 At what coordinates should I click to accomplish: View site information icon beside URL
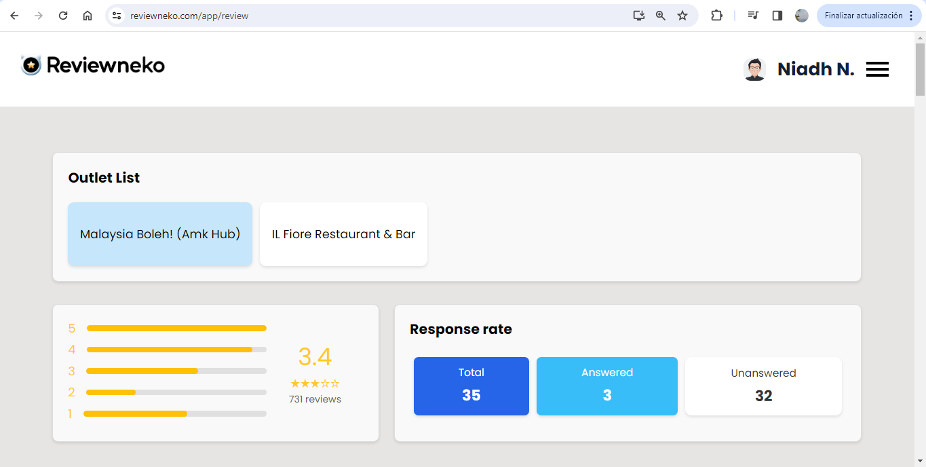coord(117,16)
